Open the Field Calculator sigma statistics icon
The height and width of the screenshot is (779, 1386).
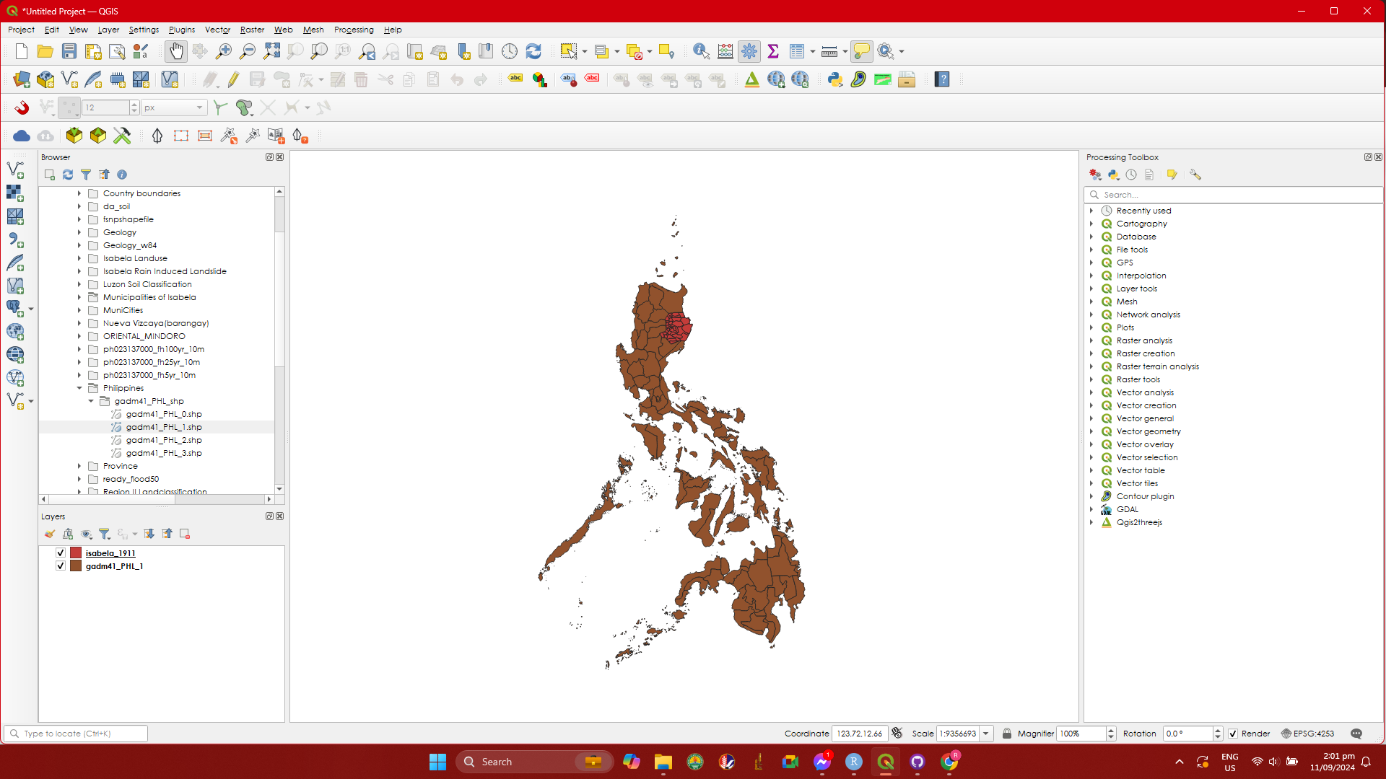773,51
